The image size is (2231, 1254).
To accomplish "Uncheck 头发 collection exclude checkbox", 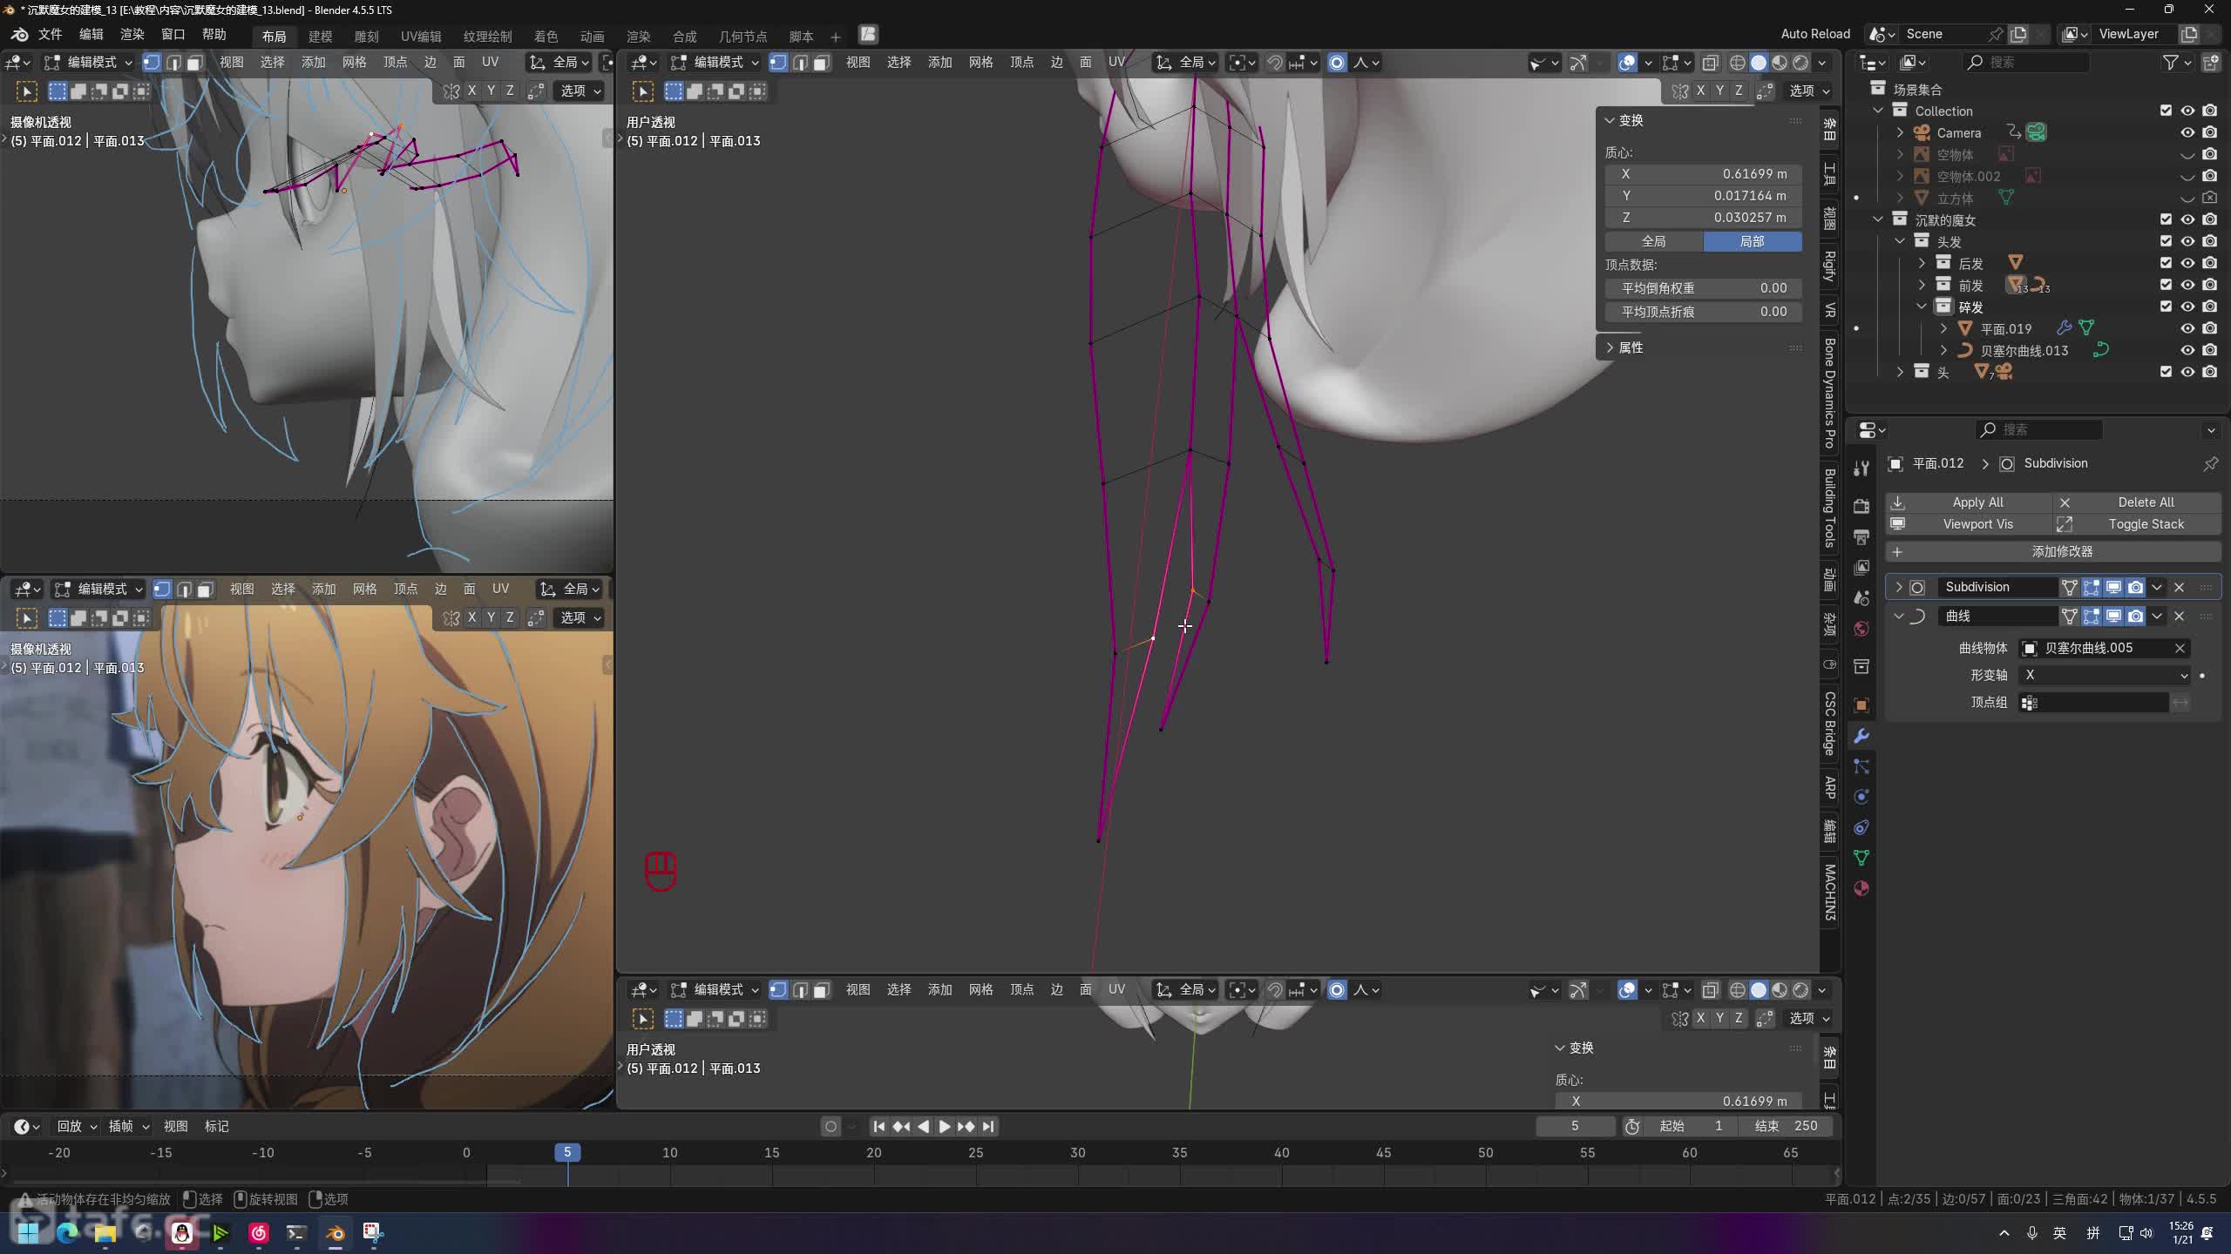I will click(x=2166, y=241).
